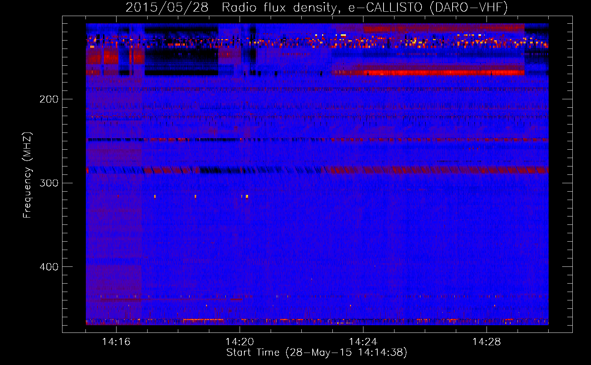Click the 14:28 time tick label
591x365 pixels.
[x=487, y=342]
